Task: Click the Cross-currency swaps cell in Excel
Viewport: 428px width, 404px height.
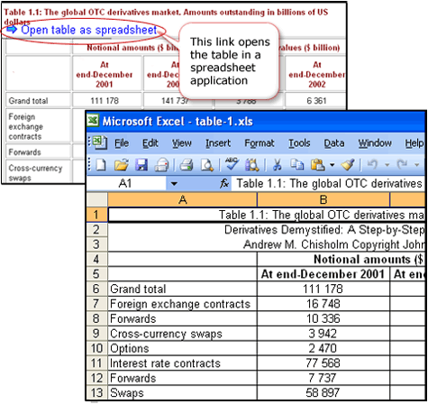Action: click(182, 334)
